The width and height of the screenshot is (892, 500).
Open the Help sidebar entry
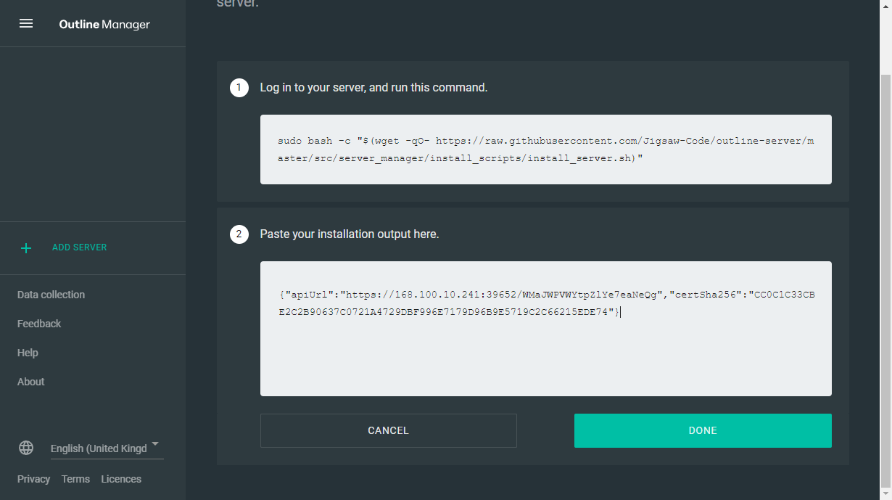coord(28,352)
